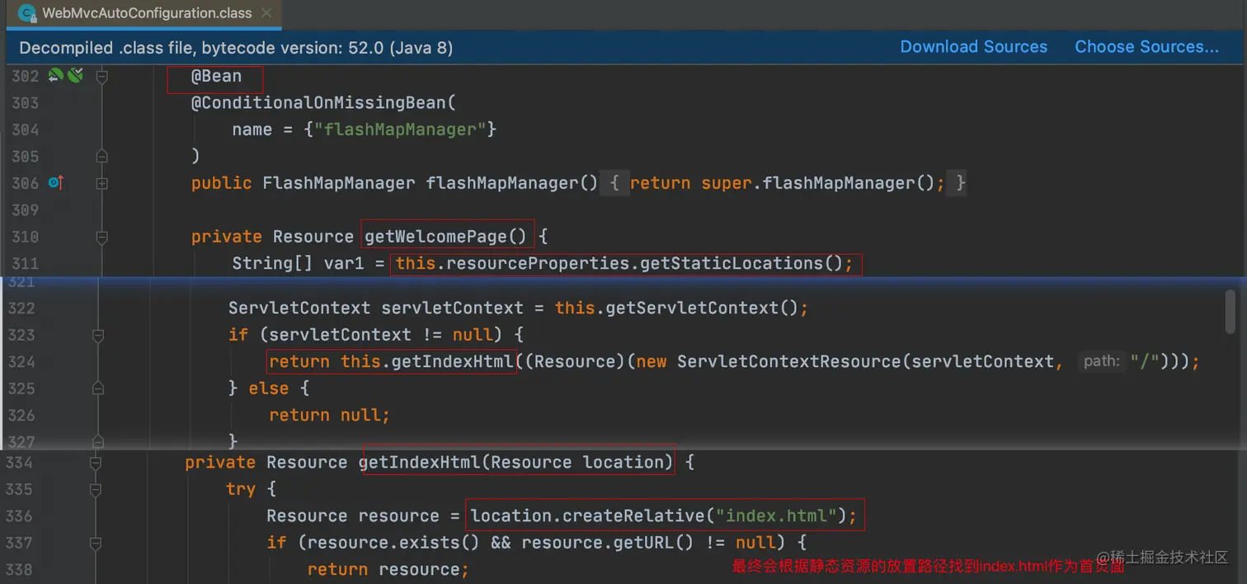
Task: Click the fold end marker at line 305
Action: (101, 156)
